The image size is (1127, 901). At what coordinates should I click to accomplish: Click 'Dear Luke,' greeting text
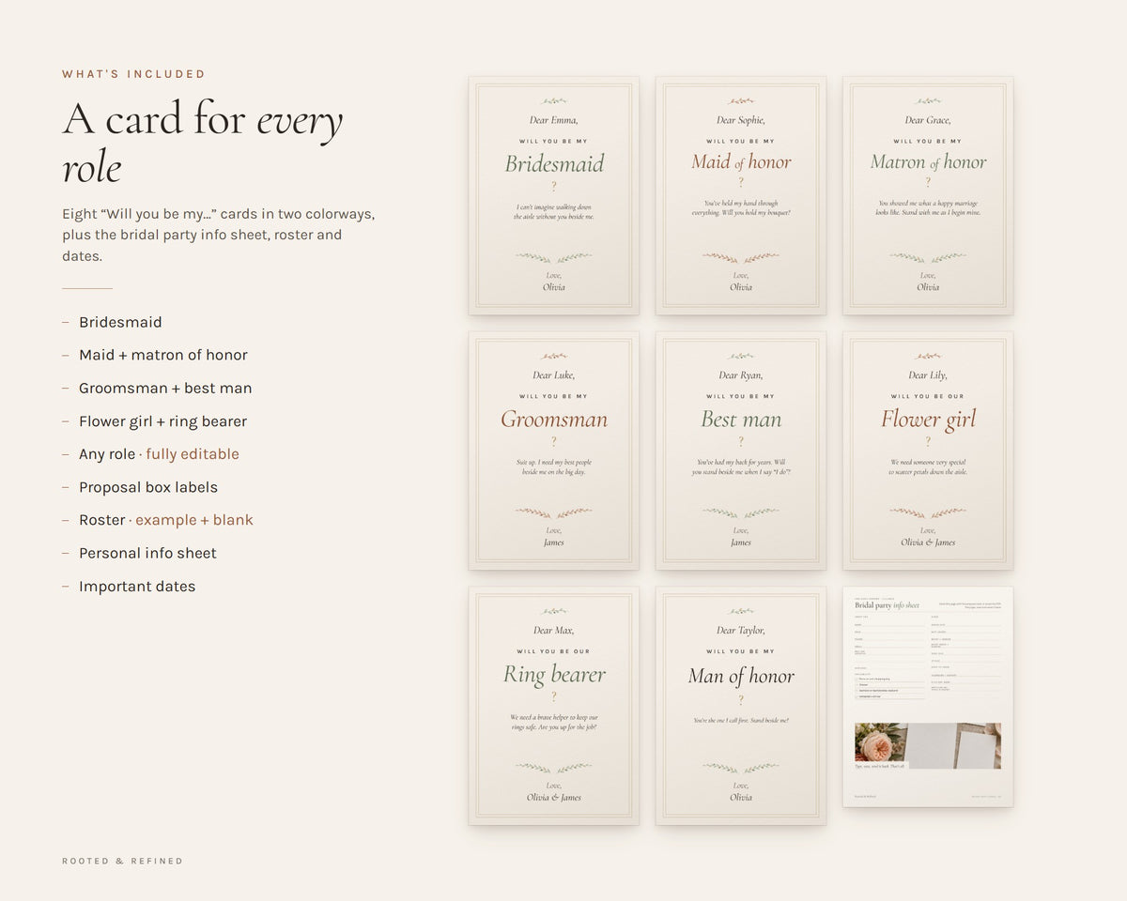tap(554, 375)
